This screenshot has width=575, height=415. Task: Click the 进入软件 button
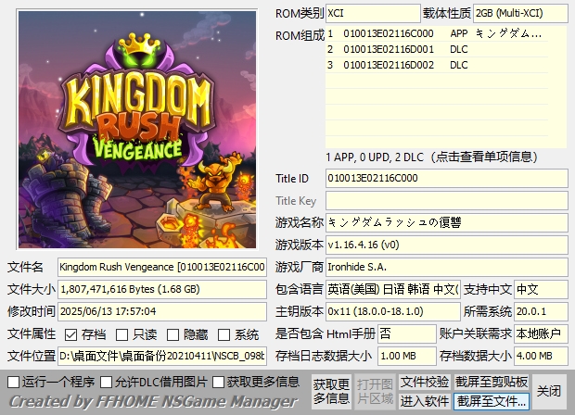point(425,401)
